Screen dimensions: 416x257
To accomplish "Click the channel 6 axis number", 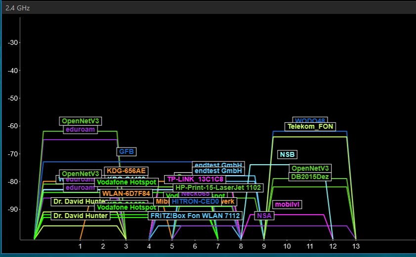I will [x=195, y=247].
